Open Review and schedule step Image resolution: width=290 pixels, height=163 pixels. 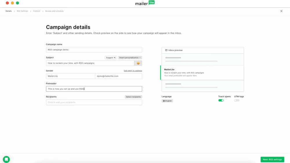tap(55, 11)
